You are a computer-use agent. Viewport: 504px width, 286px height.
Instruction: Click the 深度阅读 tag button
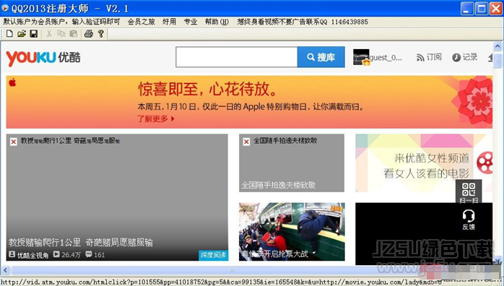tap(214, 255)
